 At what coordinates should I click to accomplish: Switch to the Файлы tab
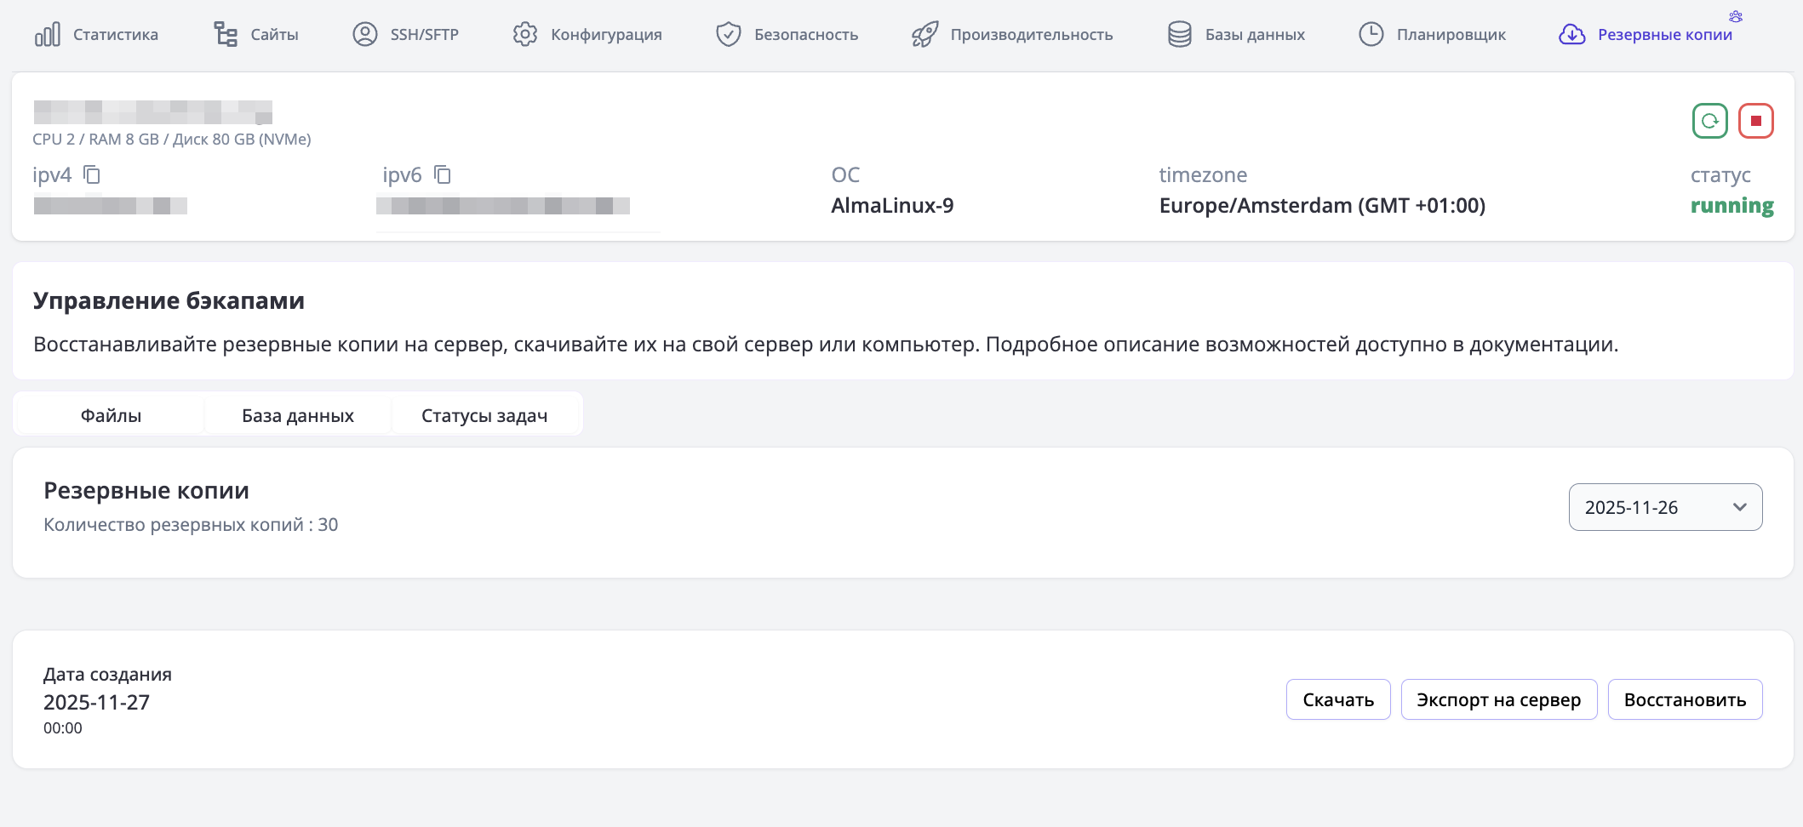point(111,415)
